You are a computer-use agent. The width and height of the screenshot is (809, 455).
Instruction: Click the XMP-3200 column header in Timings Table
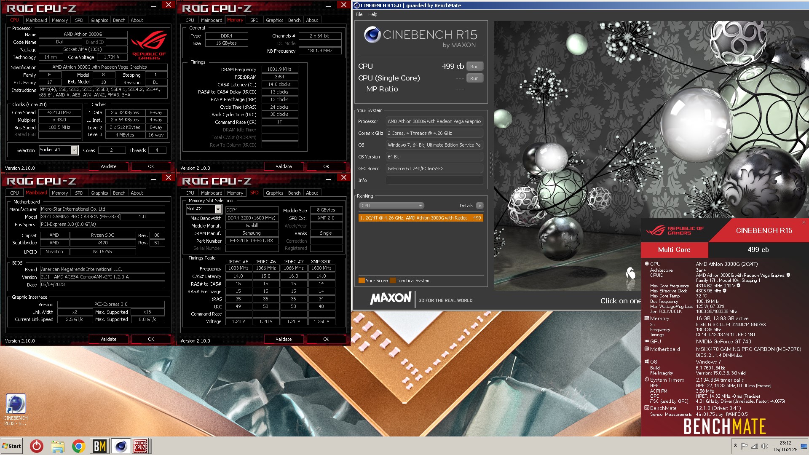click(321, 262)
